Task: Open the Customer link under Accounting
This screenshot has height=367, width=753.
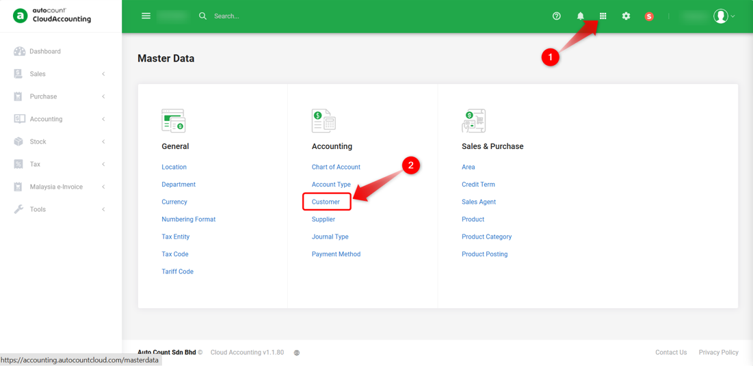Action: pyautogui.click(x=326, y=202)
